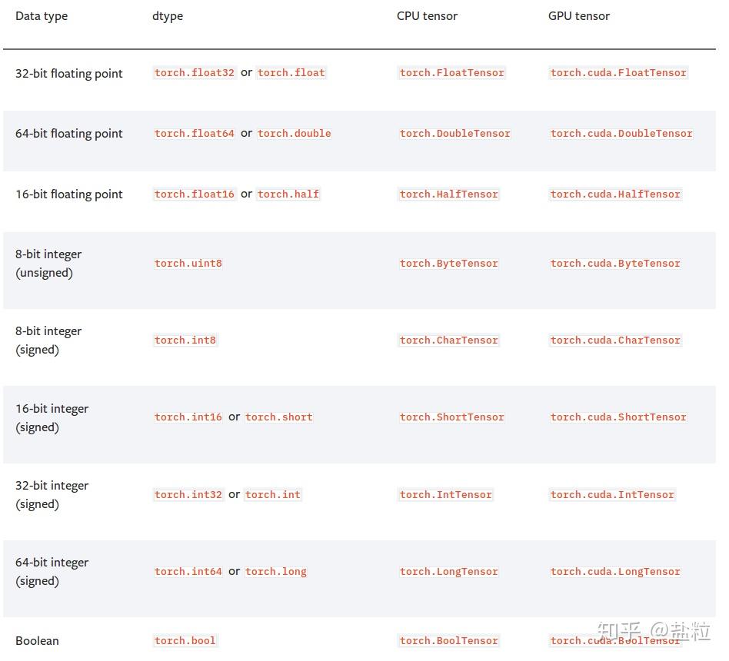Screen dimensions: 729x661
Task: Click the torch.long dtype code
Action: (276, 572)
